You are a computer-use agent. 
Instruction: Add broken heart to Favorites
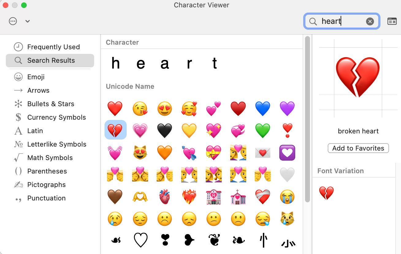pyautogui.click(x=358, y=148)
